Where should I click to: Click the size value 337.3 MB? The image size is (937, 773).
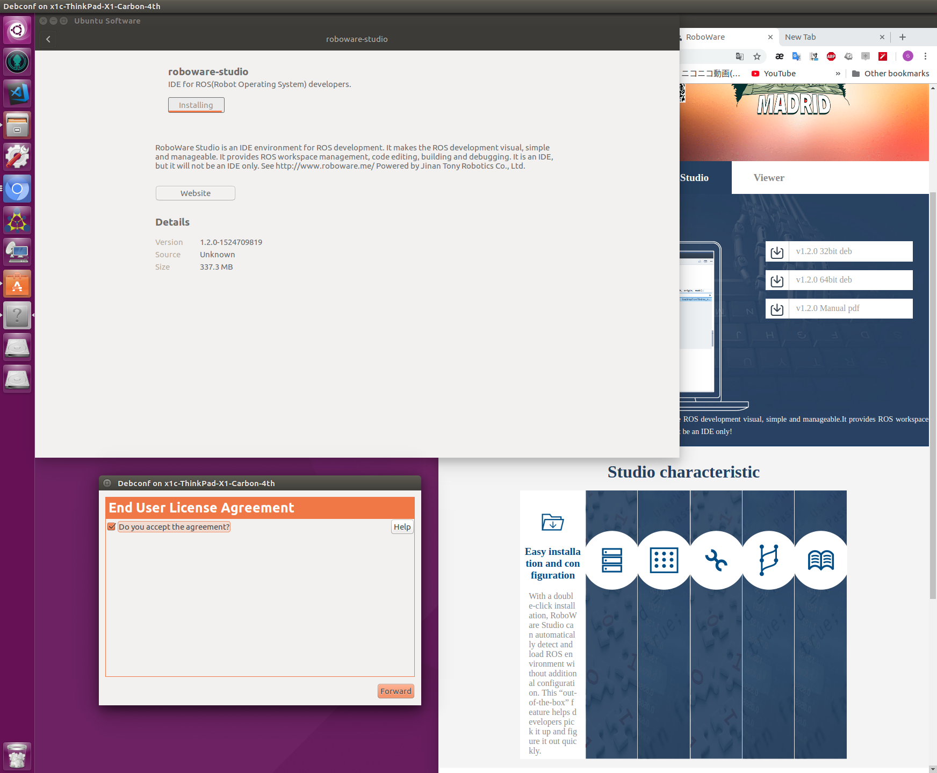pyautogui.click(x=217, y=267)
